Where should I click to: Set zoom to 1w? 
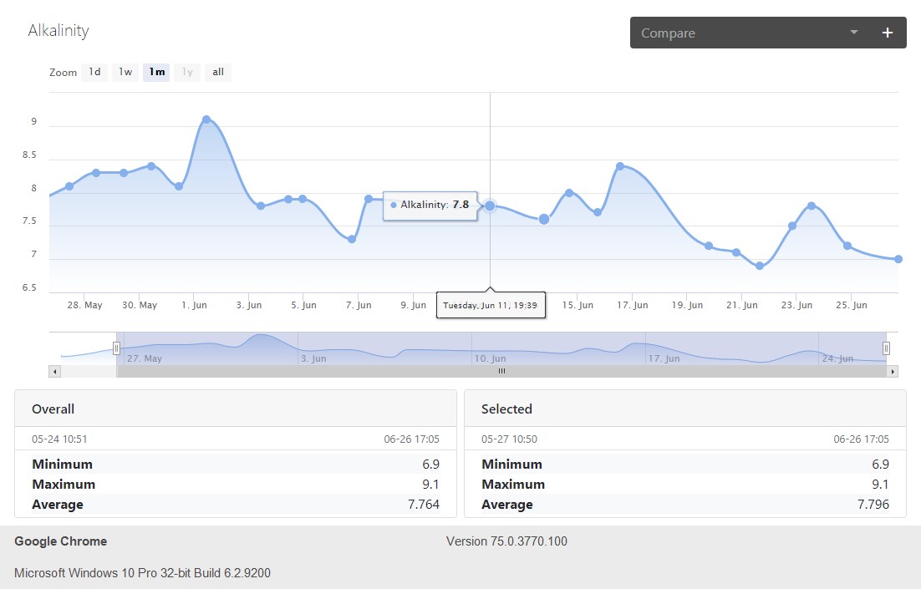(x=125, y=72)
